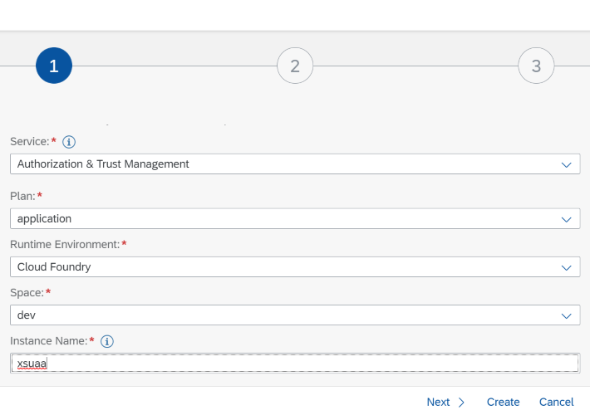Go to wizard step 2
The height and width of the screenshot is (415, 590).
pyautogui.click(x=295, y=66)
